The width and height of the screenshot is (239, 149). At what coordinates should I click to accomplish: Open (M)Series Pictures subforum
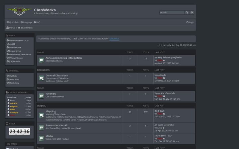(x=109, y=117)
